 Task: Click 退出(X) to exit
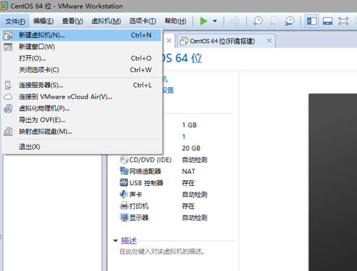tap(82, 147)
